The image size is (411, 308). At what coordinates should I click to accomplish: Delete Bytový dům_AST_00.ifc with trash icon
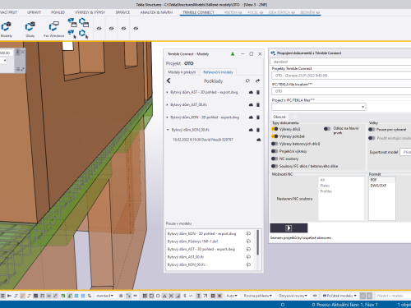258,105
